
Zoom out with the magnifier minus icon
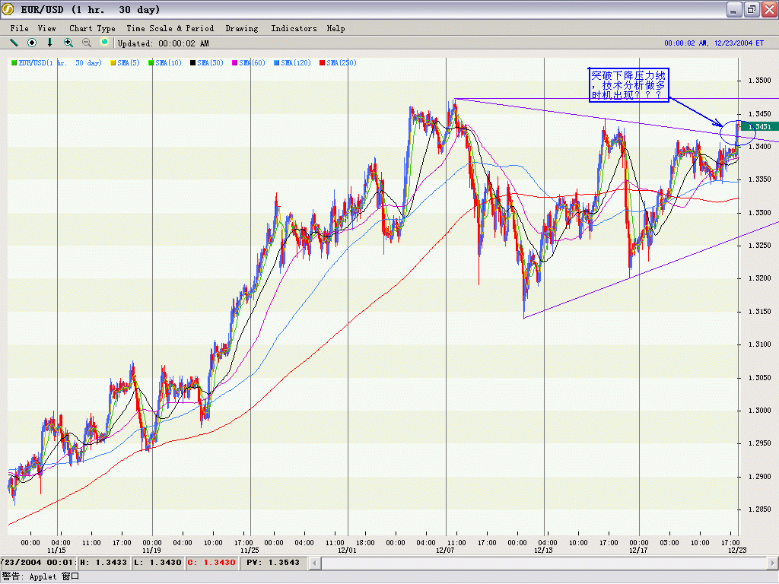87,43
